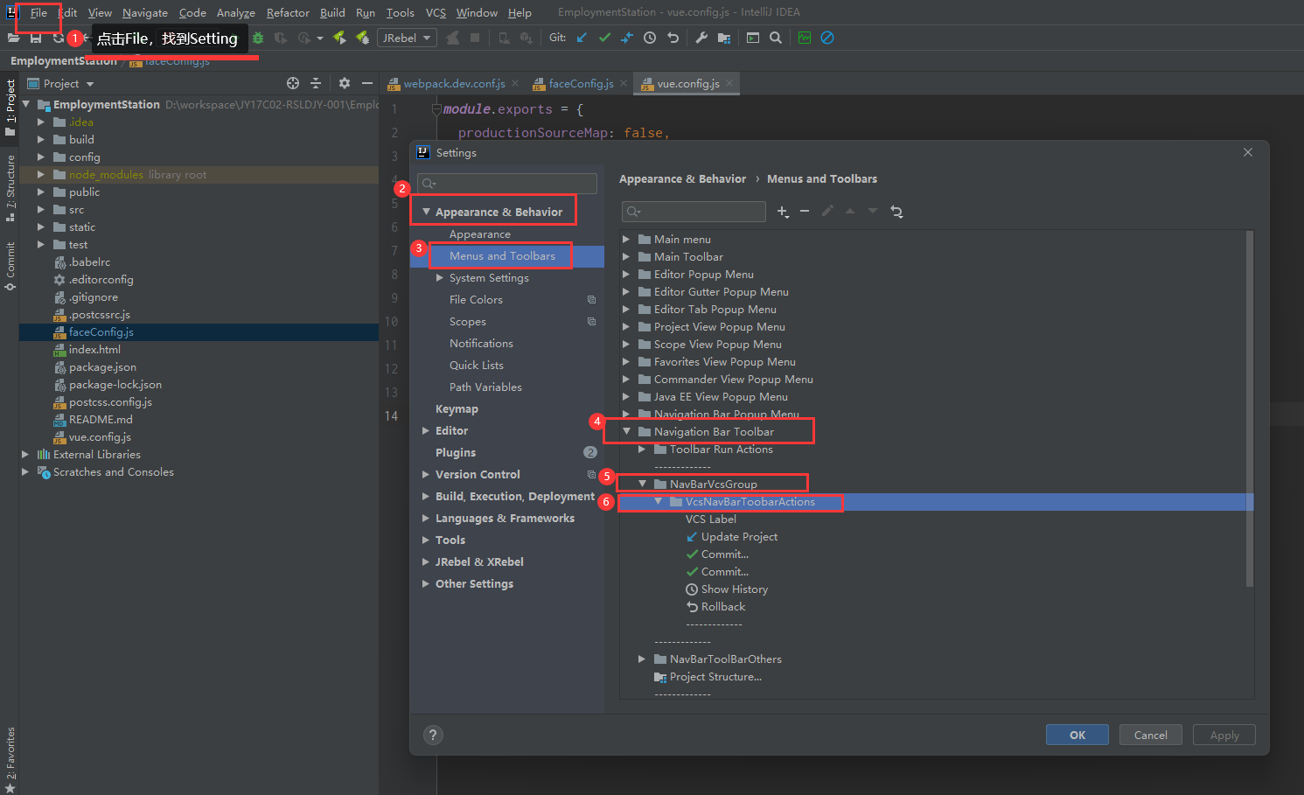Viewport: 1304px width, 795px height.
Task: Open Git Show History clock icon
Action: tap(650, 38)
